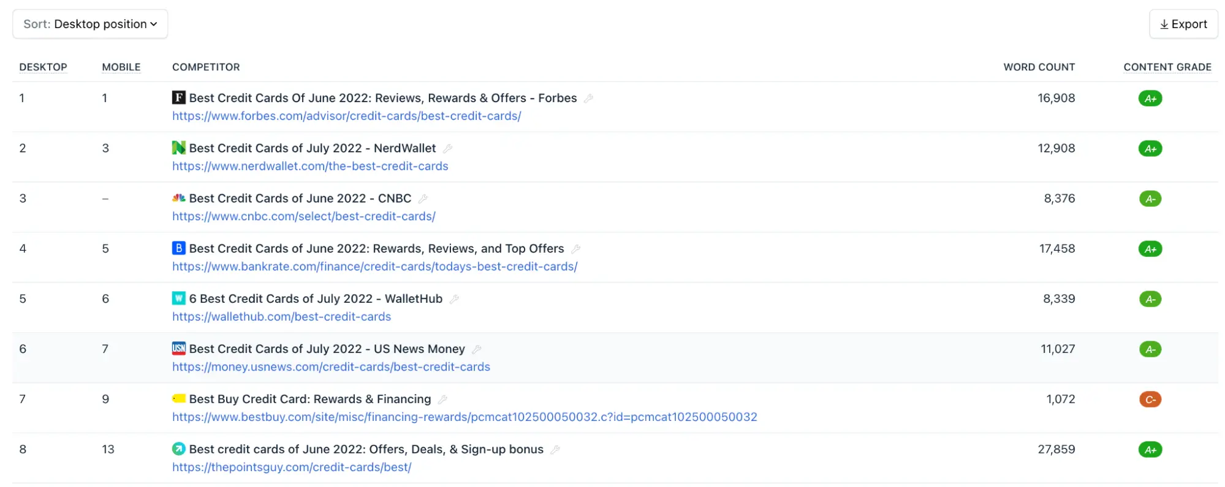1225x487 pixels.
Task: Select the 'US News Money' title
Action: pos(327,349)
